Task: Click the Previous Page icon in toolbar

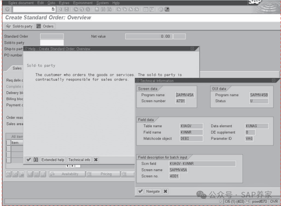Action: click(x=125, y=9)
